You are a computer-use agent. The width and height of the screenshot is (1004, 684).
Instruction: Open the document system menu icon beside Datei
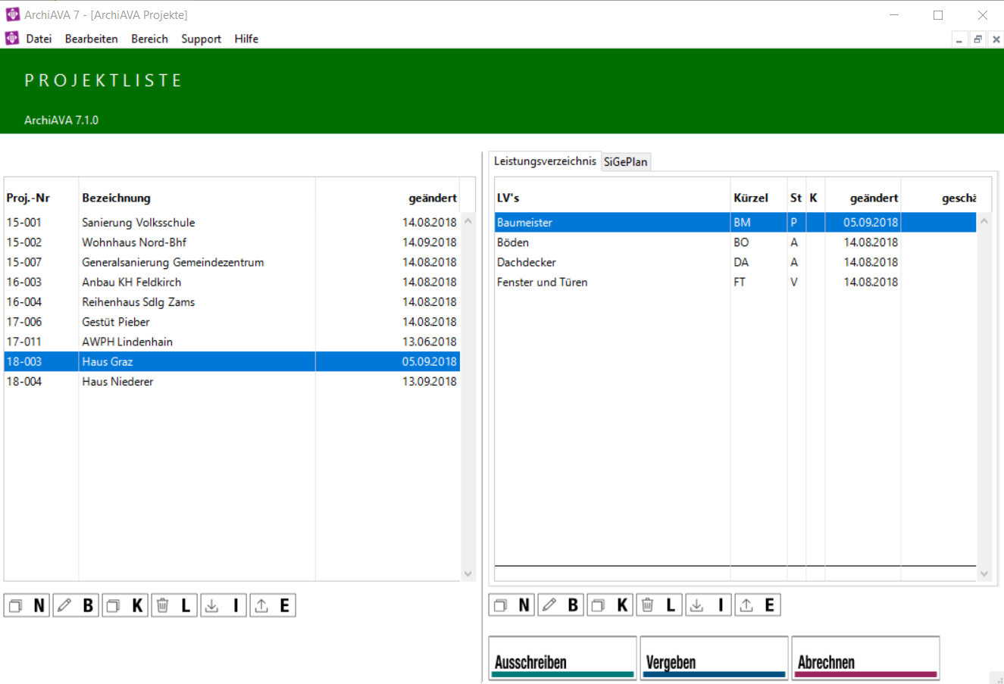click(x=12, y=38)
